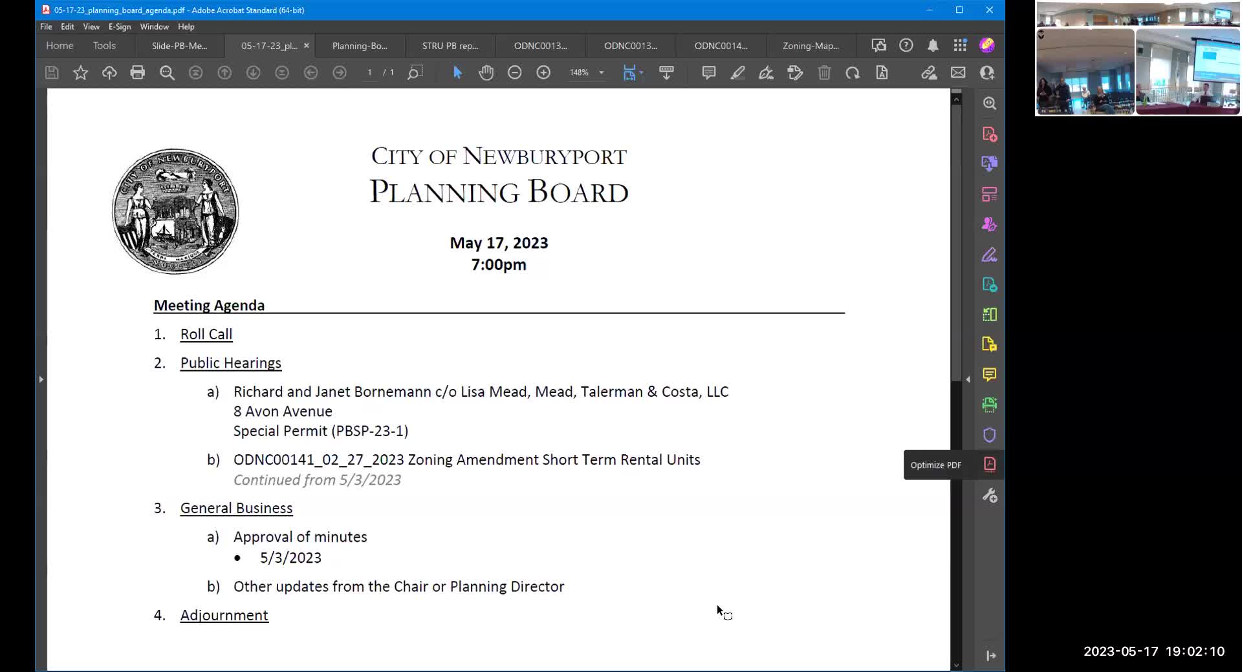Open the help question mark icon

tap(906, 45)
